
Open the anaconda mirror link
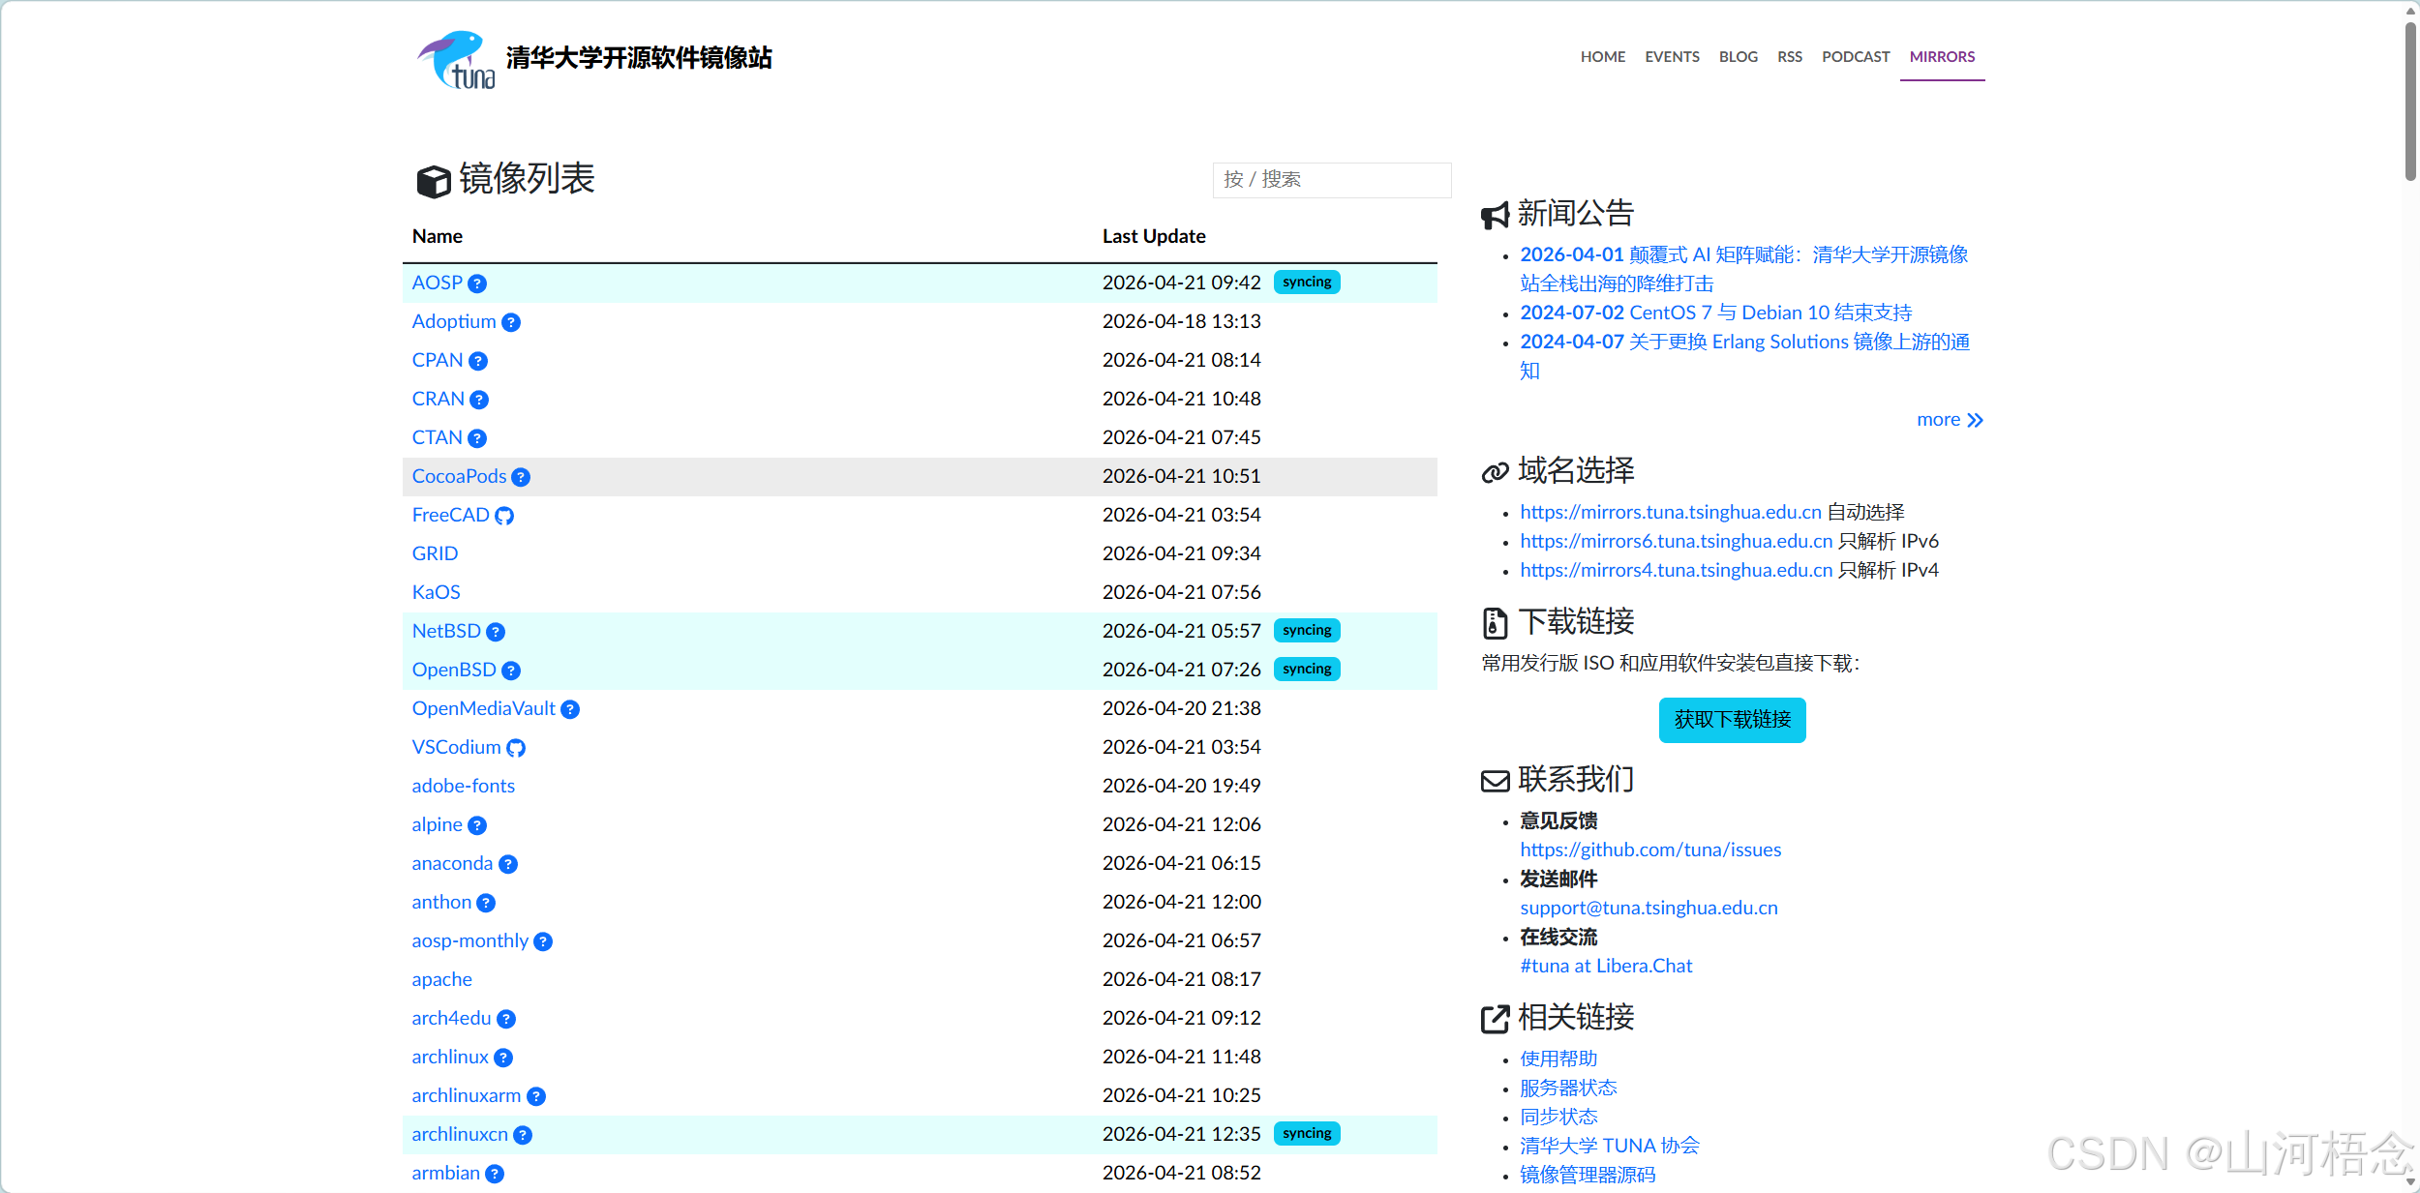pyautogui.click(x=452, y=863)
